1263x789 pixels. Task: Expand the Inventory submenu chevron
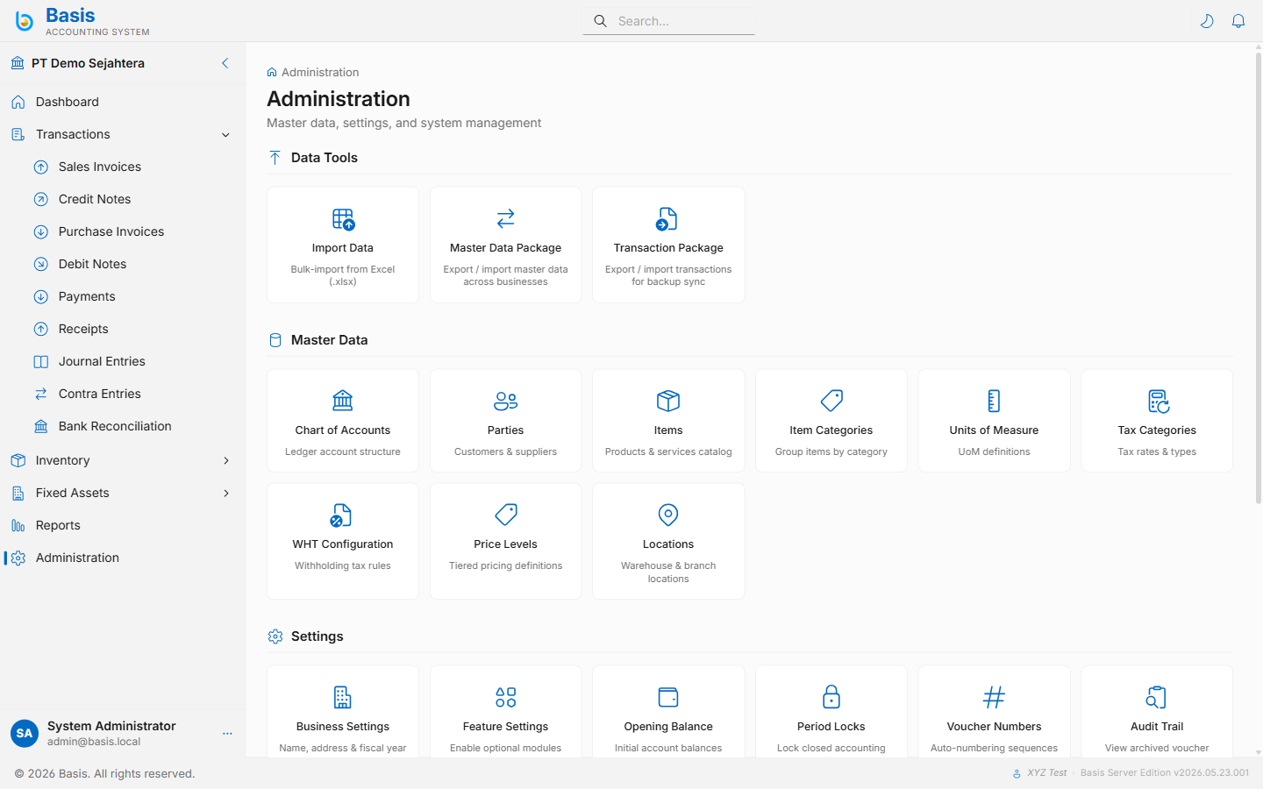[x=226, y=460]
